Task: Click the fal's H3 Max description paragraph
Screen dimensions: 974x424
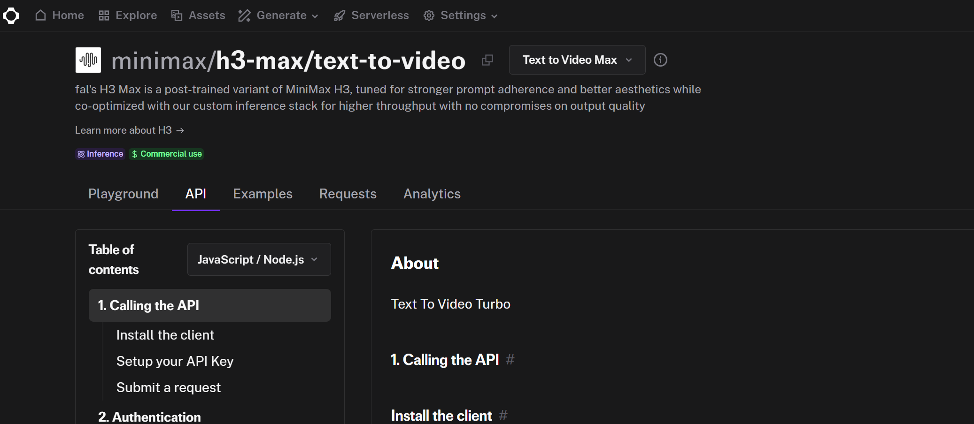Action: (x=388, y=98)
